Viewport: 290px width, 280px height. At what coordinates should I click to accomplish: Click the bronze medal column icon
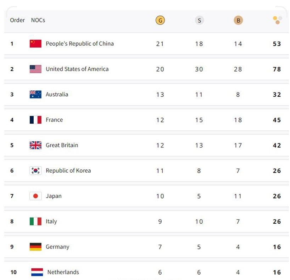coord(238,20)
